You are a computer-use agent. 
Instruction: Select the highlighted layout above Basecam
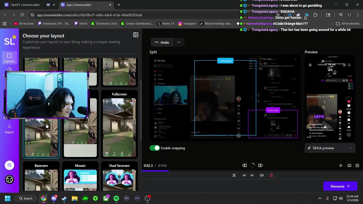(x=41, y=138)
